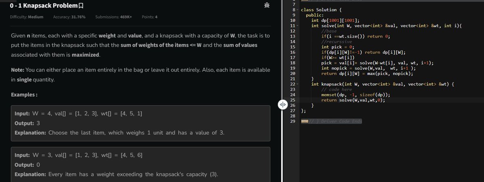Screen dimensions: 484x182
Task: Bookmark the 0-1 Knapsack Problem
Action: pyautogui.click(x=81, y=6)
